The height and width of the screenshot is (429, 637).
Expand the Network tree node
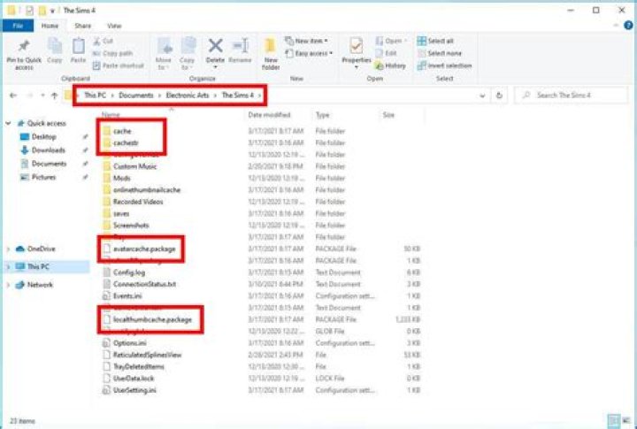(8, 285)
